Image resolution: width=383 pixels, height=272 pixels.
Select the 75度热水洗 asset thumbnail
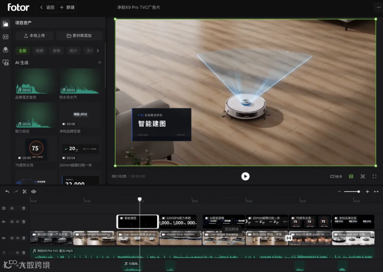(36, 149)
